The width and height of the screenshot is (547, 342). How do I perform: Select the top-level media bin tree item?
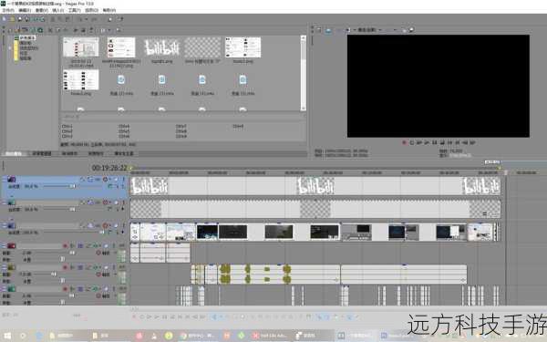pyautogui.click(x=27, y=37)
